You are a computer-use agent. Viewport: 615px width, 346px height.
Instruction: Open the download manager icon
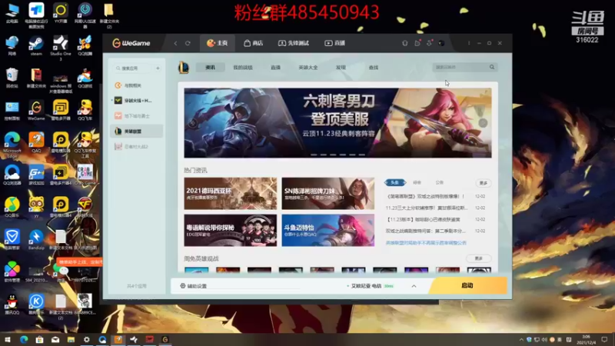point(430,43)
